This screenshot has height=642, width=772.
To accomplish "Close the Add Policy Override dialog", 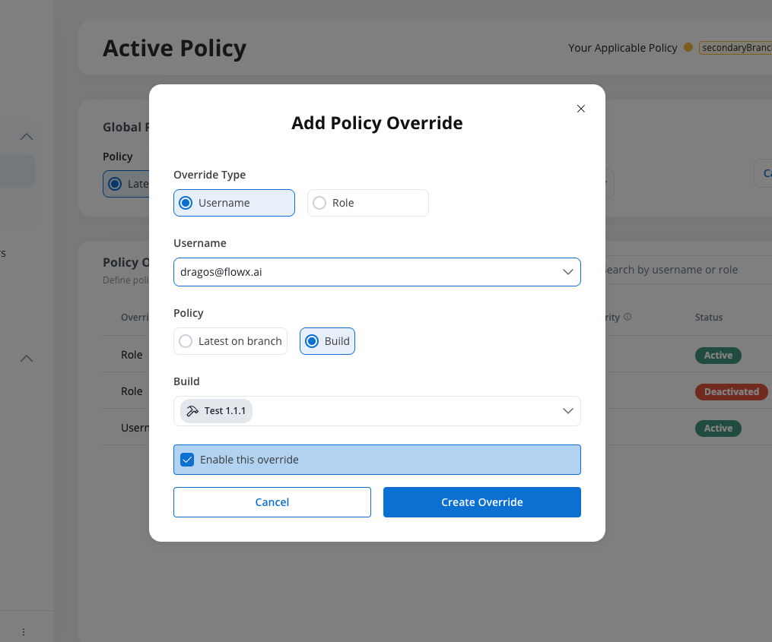I will (581, 109).
